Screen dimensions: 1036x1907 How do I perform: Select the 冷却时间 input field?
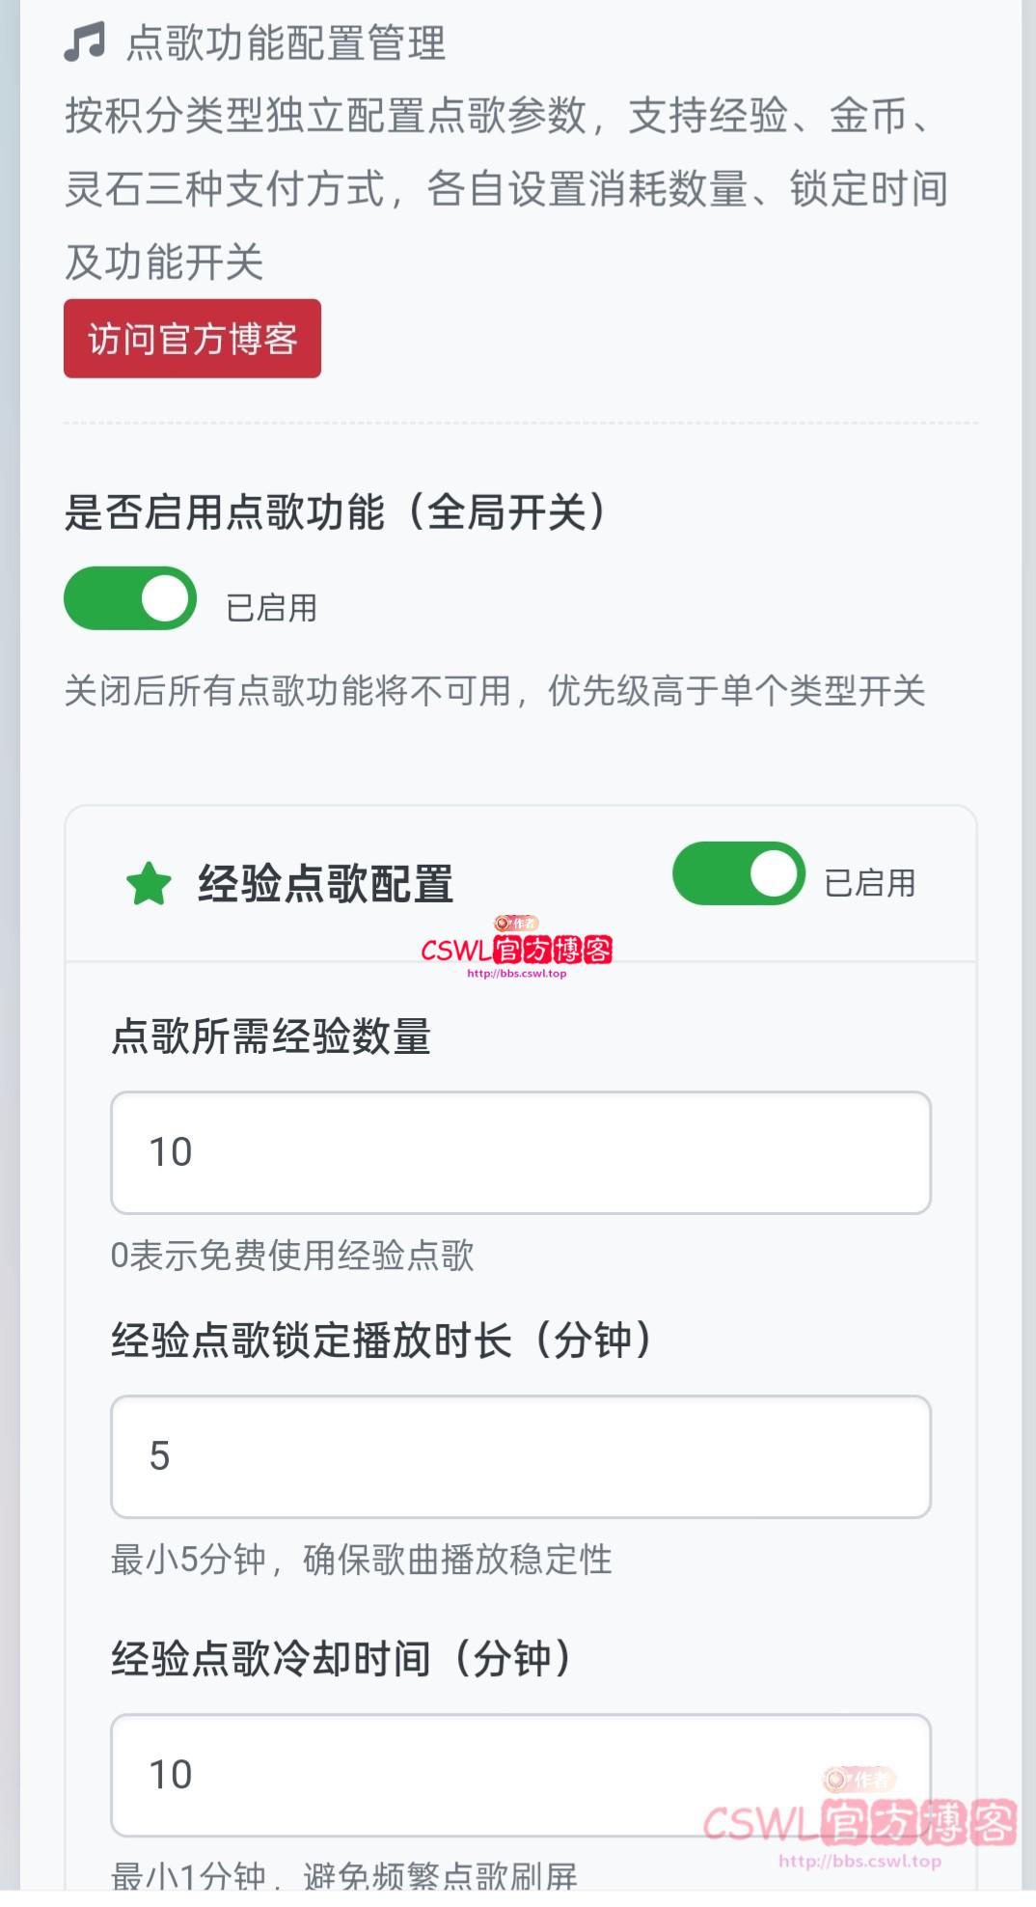482,1775
